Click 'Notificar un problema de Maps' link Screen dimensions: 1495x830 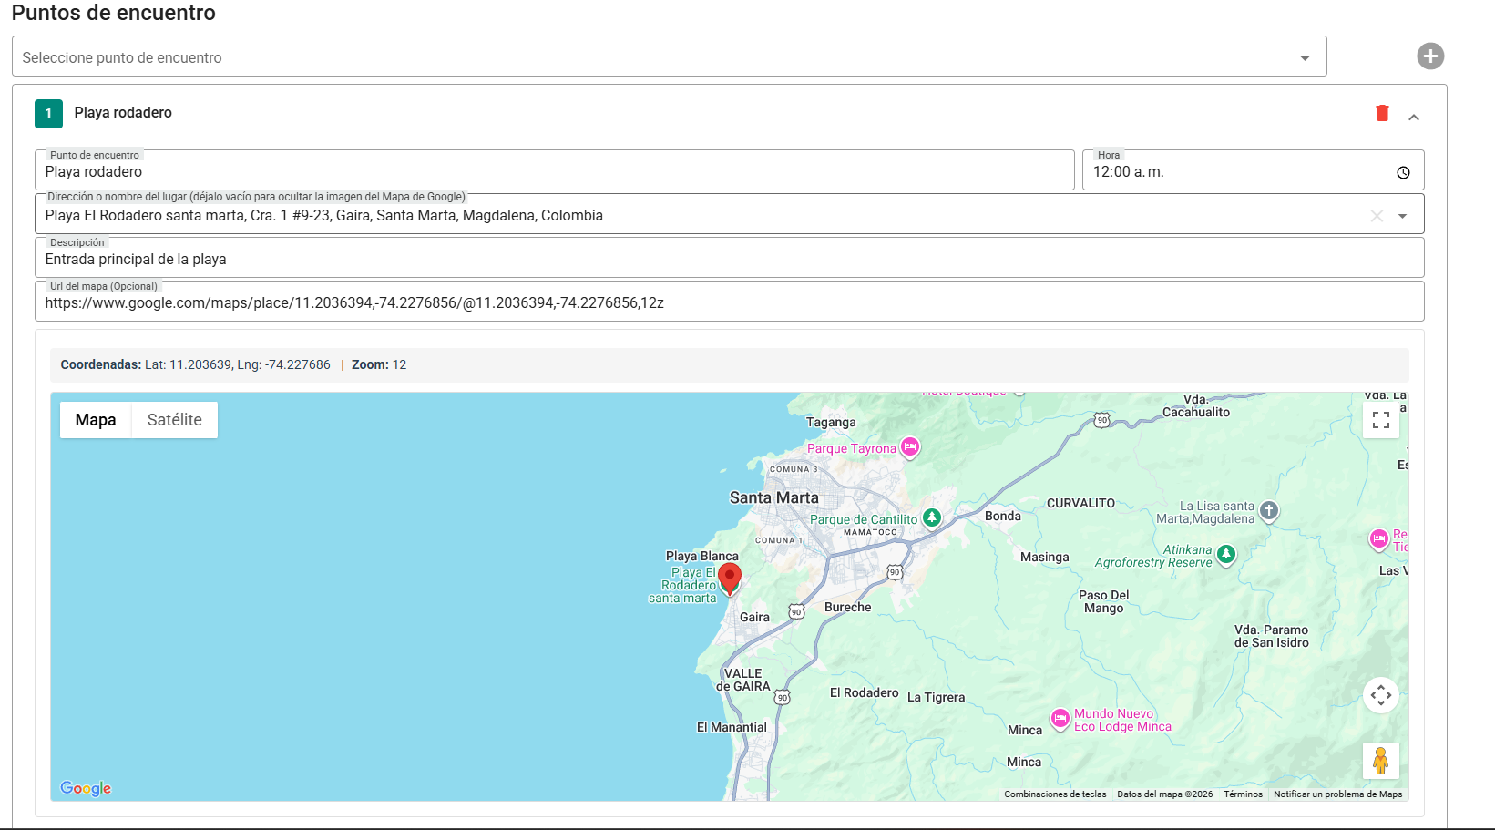click(x=1337, y=794)
